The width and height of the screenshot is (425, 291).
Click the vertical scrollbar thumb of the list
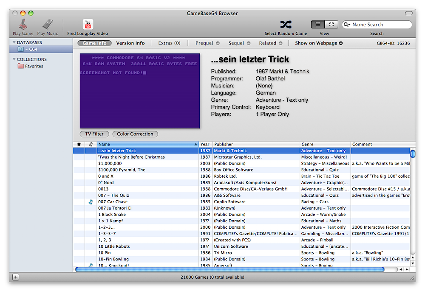413,154
